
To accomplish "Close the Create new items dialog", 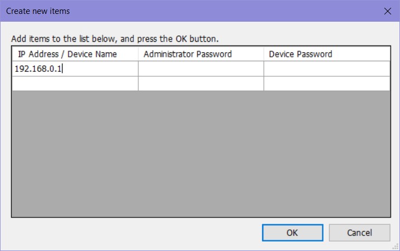I will point(388,11).
